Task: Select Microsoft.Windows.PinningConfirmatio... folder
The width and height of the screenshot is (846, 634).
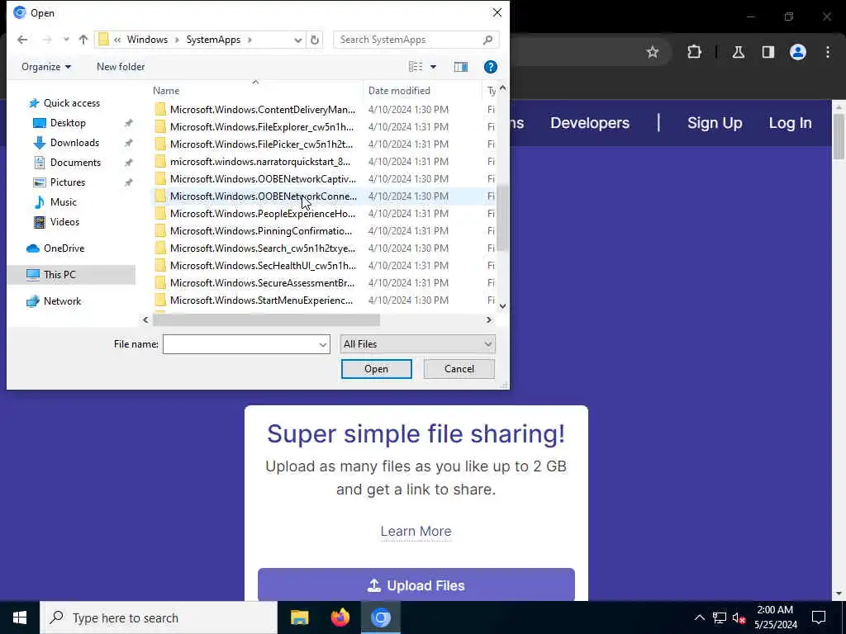Action: click(x=260, y=231)
